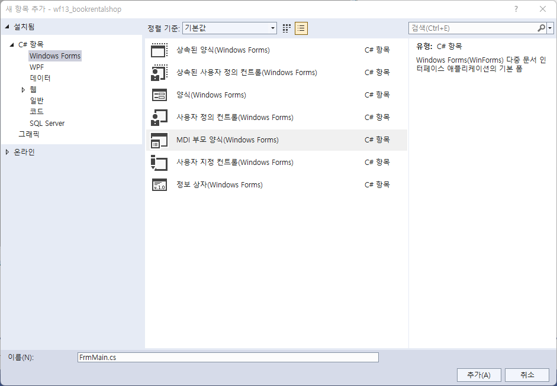Click the 추가(A) button
The image size is (557, 386).
[479, 375]
